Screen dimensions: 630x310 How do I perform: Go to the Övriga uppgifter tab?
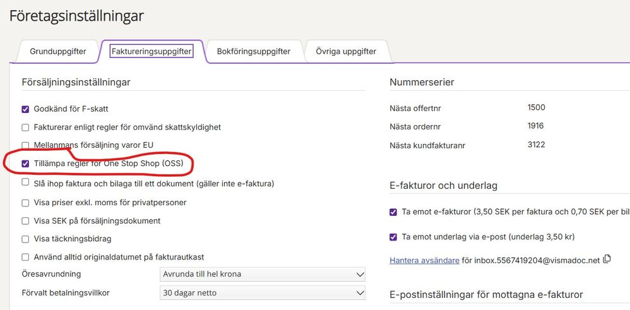pos(346,52)
